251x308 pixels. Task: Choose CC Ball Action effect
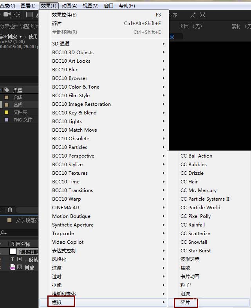209,156
